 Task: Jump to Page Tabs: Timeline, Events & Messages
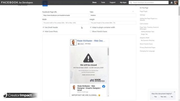tap(149, 28)
